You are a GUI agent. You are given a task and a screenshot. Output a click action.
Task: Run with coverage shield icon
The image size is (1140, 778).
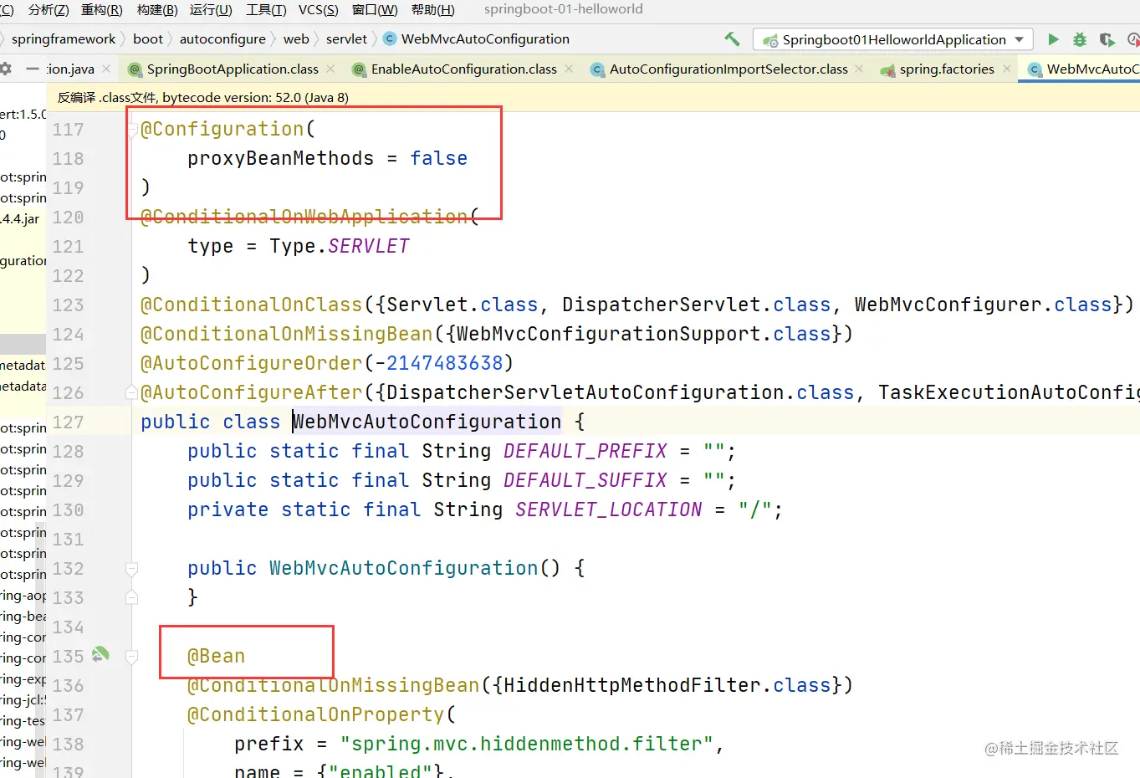(x=1107, y=39)
